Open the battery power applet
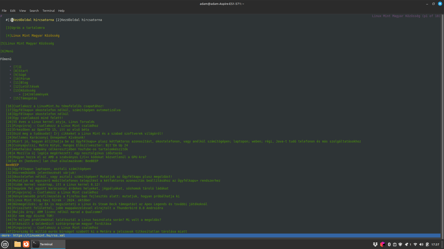Screen dimensions: 444x249 tap(427, 244)
